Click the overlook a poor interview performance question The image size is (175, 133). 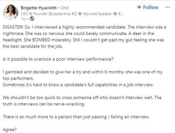(x=58, y=59)
